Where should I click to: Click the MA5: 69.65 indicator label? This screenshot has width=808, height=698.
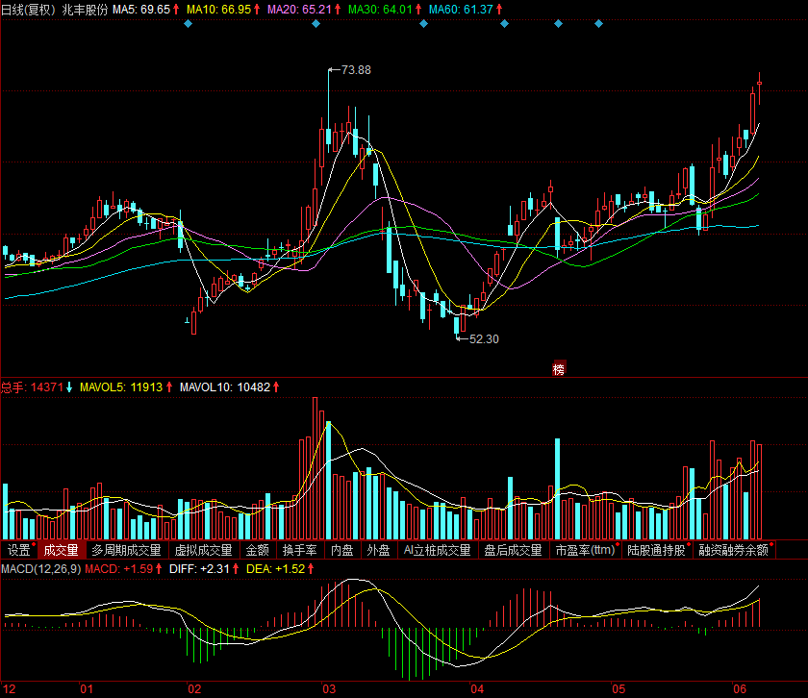[x=141, y=10]
